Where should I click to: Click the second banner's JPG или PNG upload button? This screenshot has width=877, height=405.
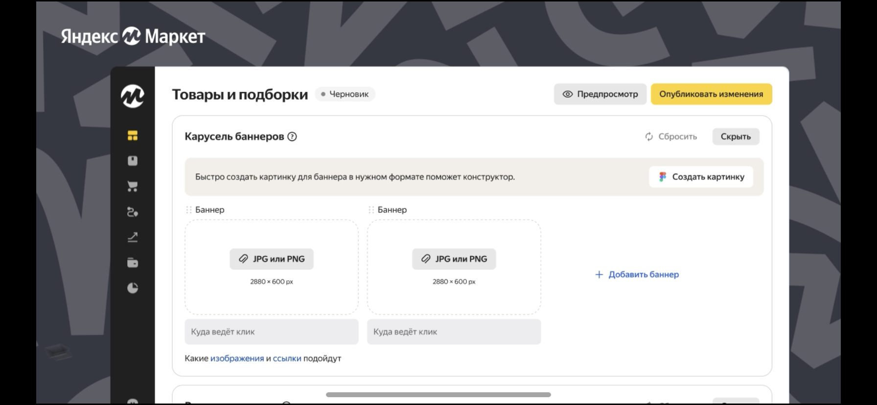[454, 259]
